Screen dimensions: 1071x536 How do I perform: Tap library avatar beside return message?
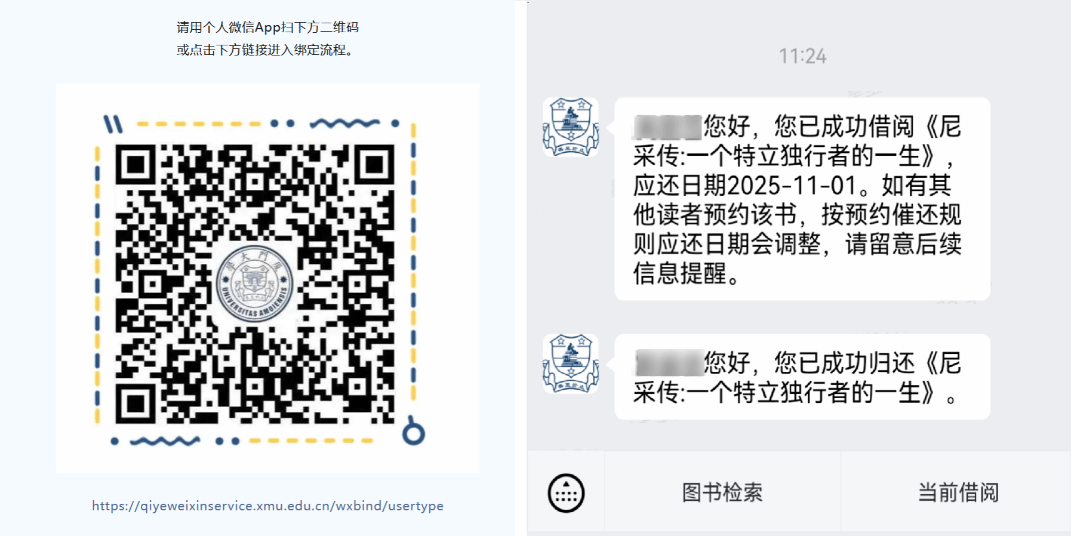click(571, 364)
